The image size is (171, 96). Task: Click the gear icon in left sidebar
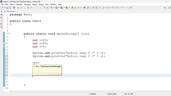[x=1, y=14]
